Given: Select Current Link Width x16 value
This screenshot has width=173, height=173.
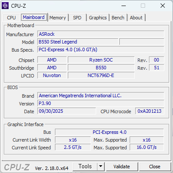Looking at the screenshot, I should click(73, 140).
